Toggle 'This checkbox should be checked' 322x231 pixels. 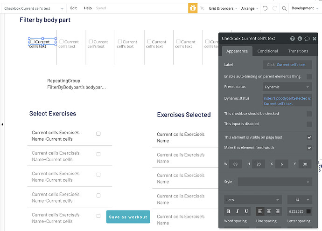[309, 114]
